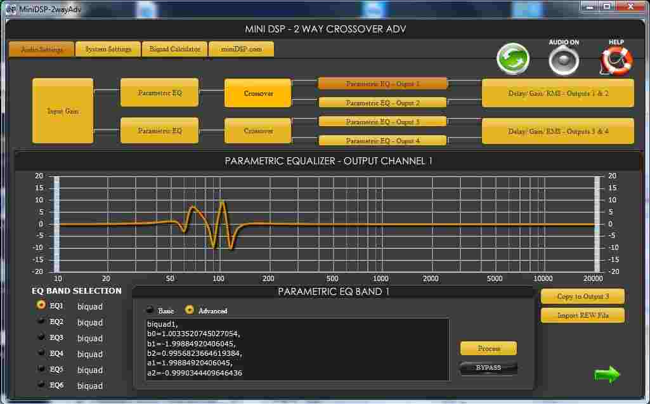Select Parametric EQ - Output 1 block
The image size is (650, 404).
[382, 84]
